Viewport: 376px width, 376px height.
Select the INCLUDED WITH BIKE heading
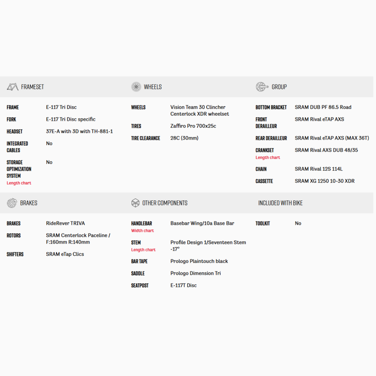point(280,203)
